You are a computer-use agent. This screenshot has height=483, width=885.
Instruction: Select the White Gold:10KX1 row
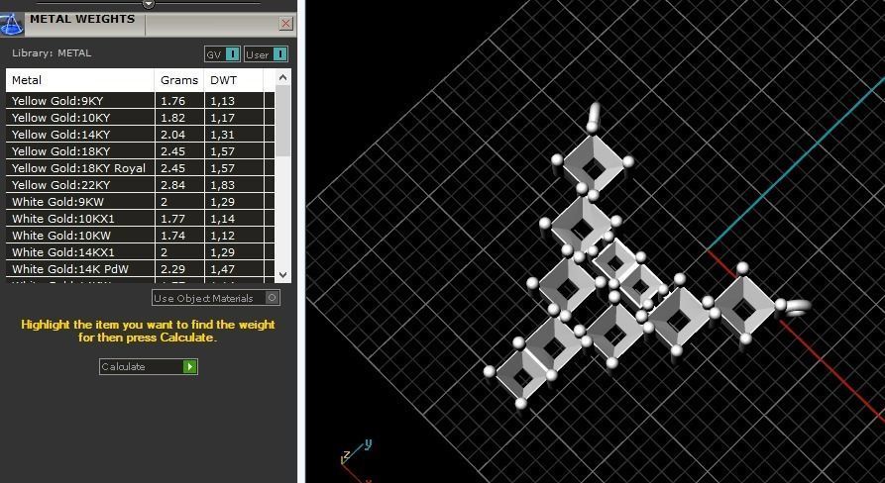pos(140,219)
